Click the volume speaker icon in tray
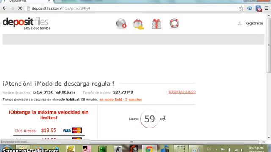Screen dimensions: 271x152 (242, 150)
